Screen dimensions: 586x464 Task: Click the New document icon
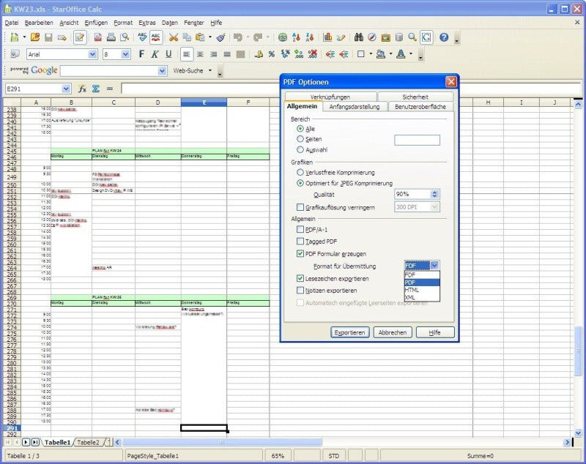[x=14, y=37]
